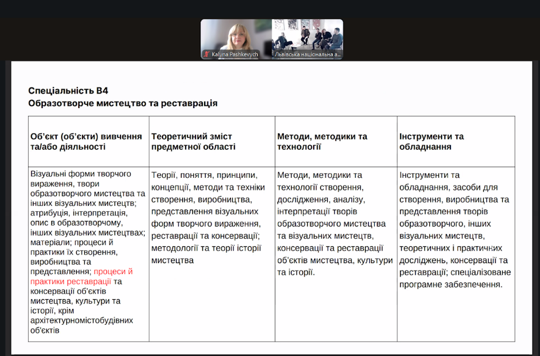The width and height of the screenshot is (540, 356).
Task: Click the Львівська національна participant name label
Action: point(307,55)
